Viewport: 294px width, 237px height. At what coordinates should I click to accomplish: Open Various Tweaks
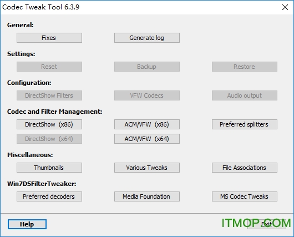147,168
